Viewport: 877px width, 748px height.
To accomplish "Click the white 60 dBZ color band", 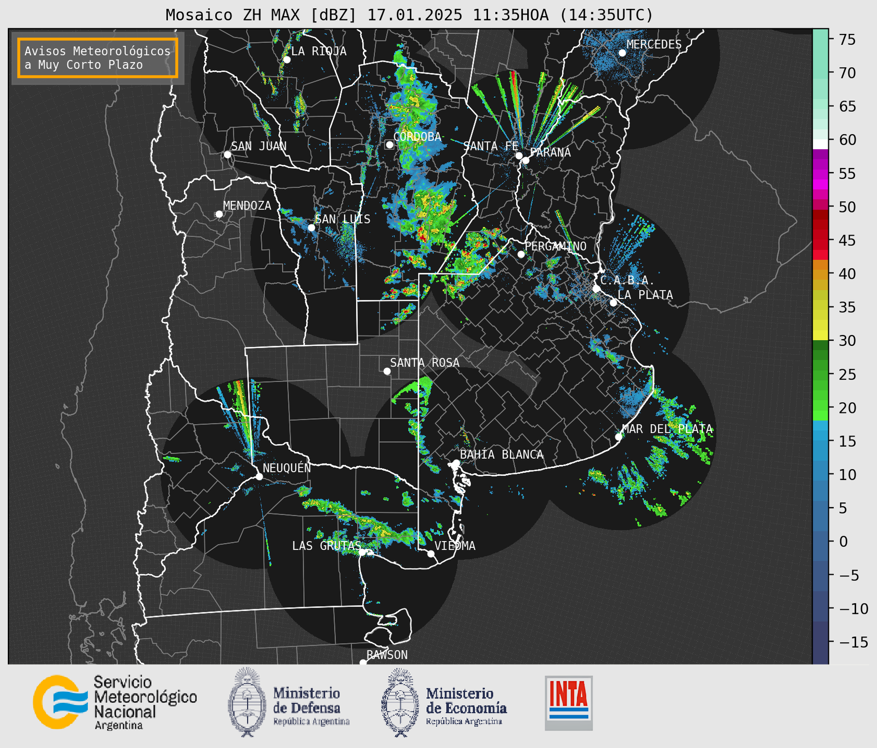I will [x=820, y=144].
